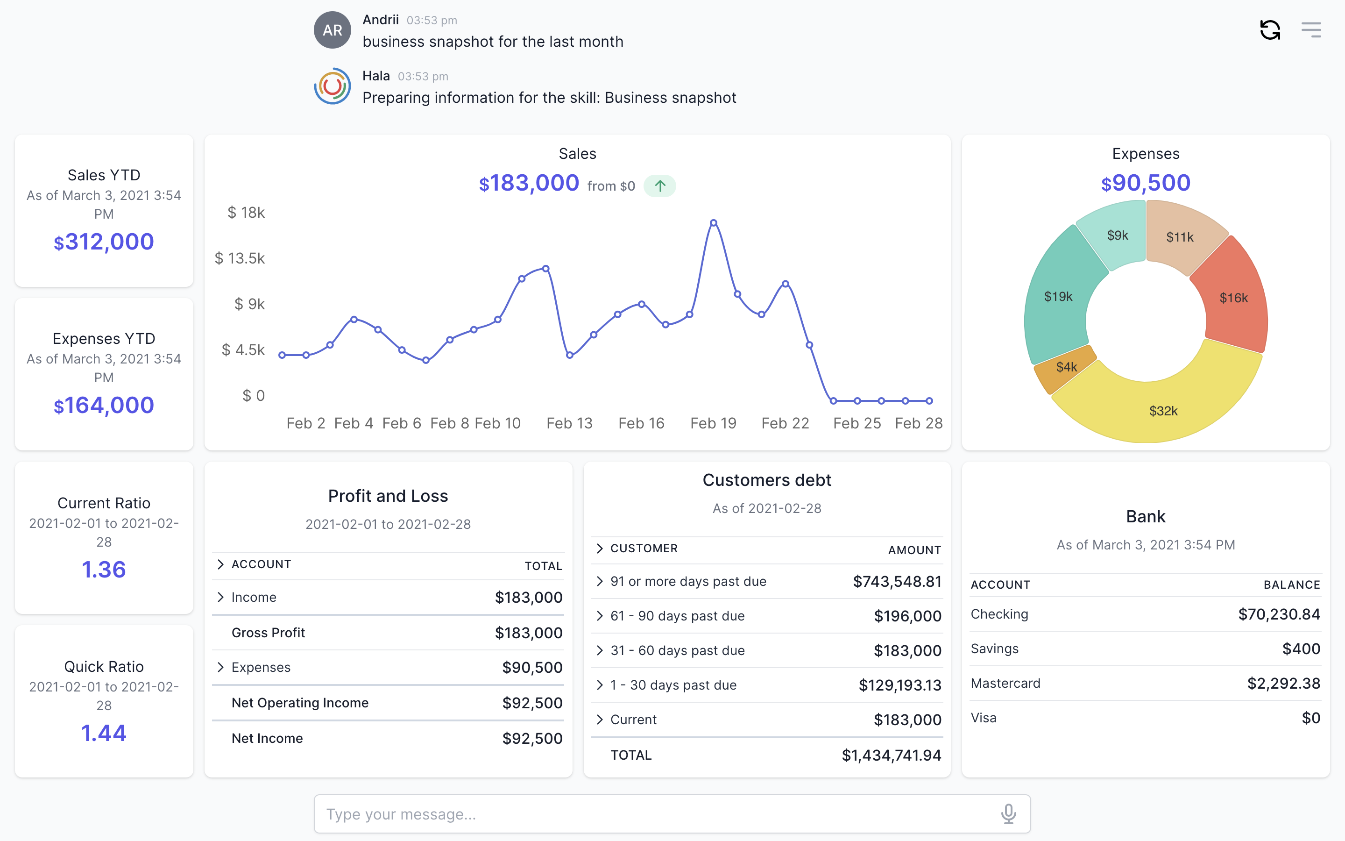The width and height of the screenshot is (1345, 841).
Task: Click the Gross Profit row label
Action: coord(268,633)
